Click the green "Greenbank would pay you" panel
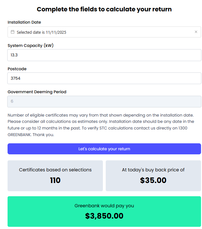The width and height of the screenshot is (202, 229). click(x=104, y=211)
